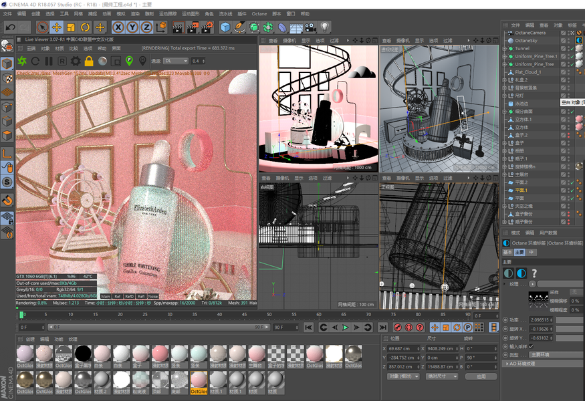585x401 pixels.
Task: Open Octane settings gear in Live Viewer
Action: [x=76, y=61]
